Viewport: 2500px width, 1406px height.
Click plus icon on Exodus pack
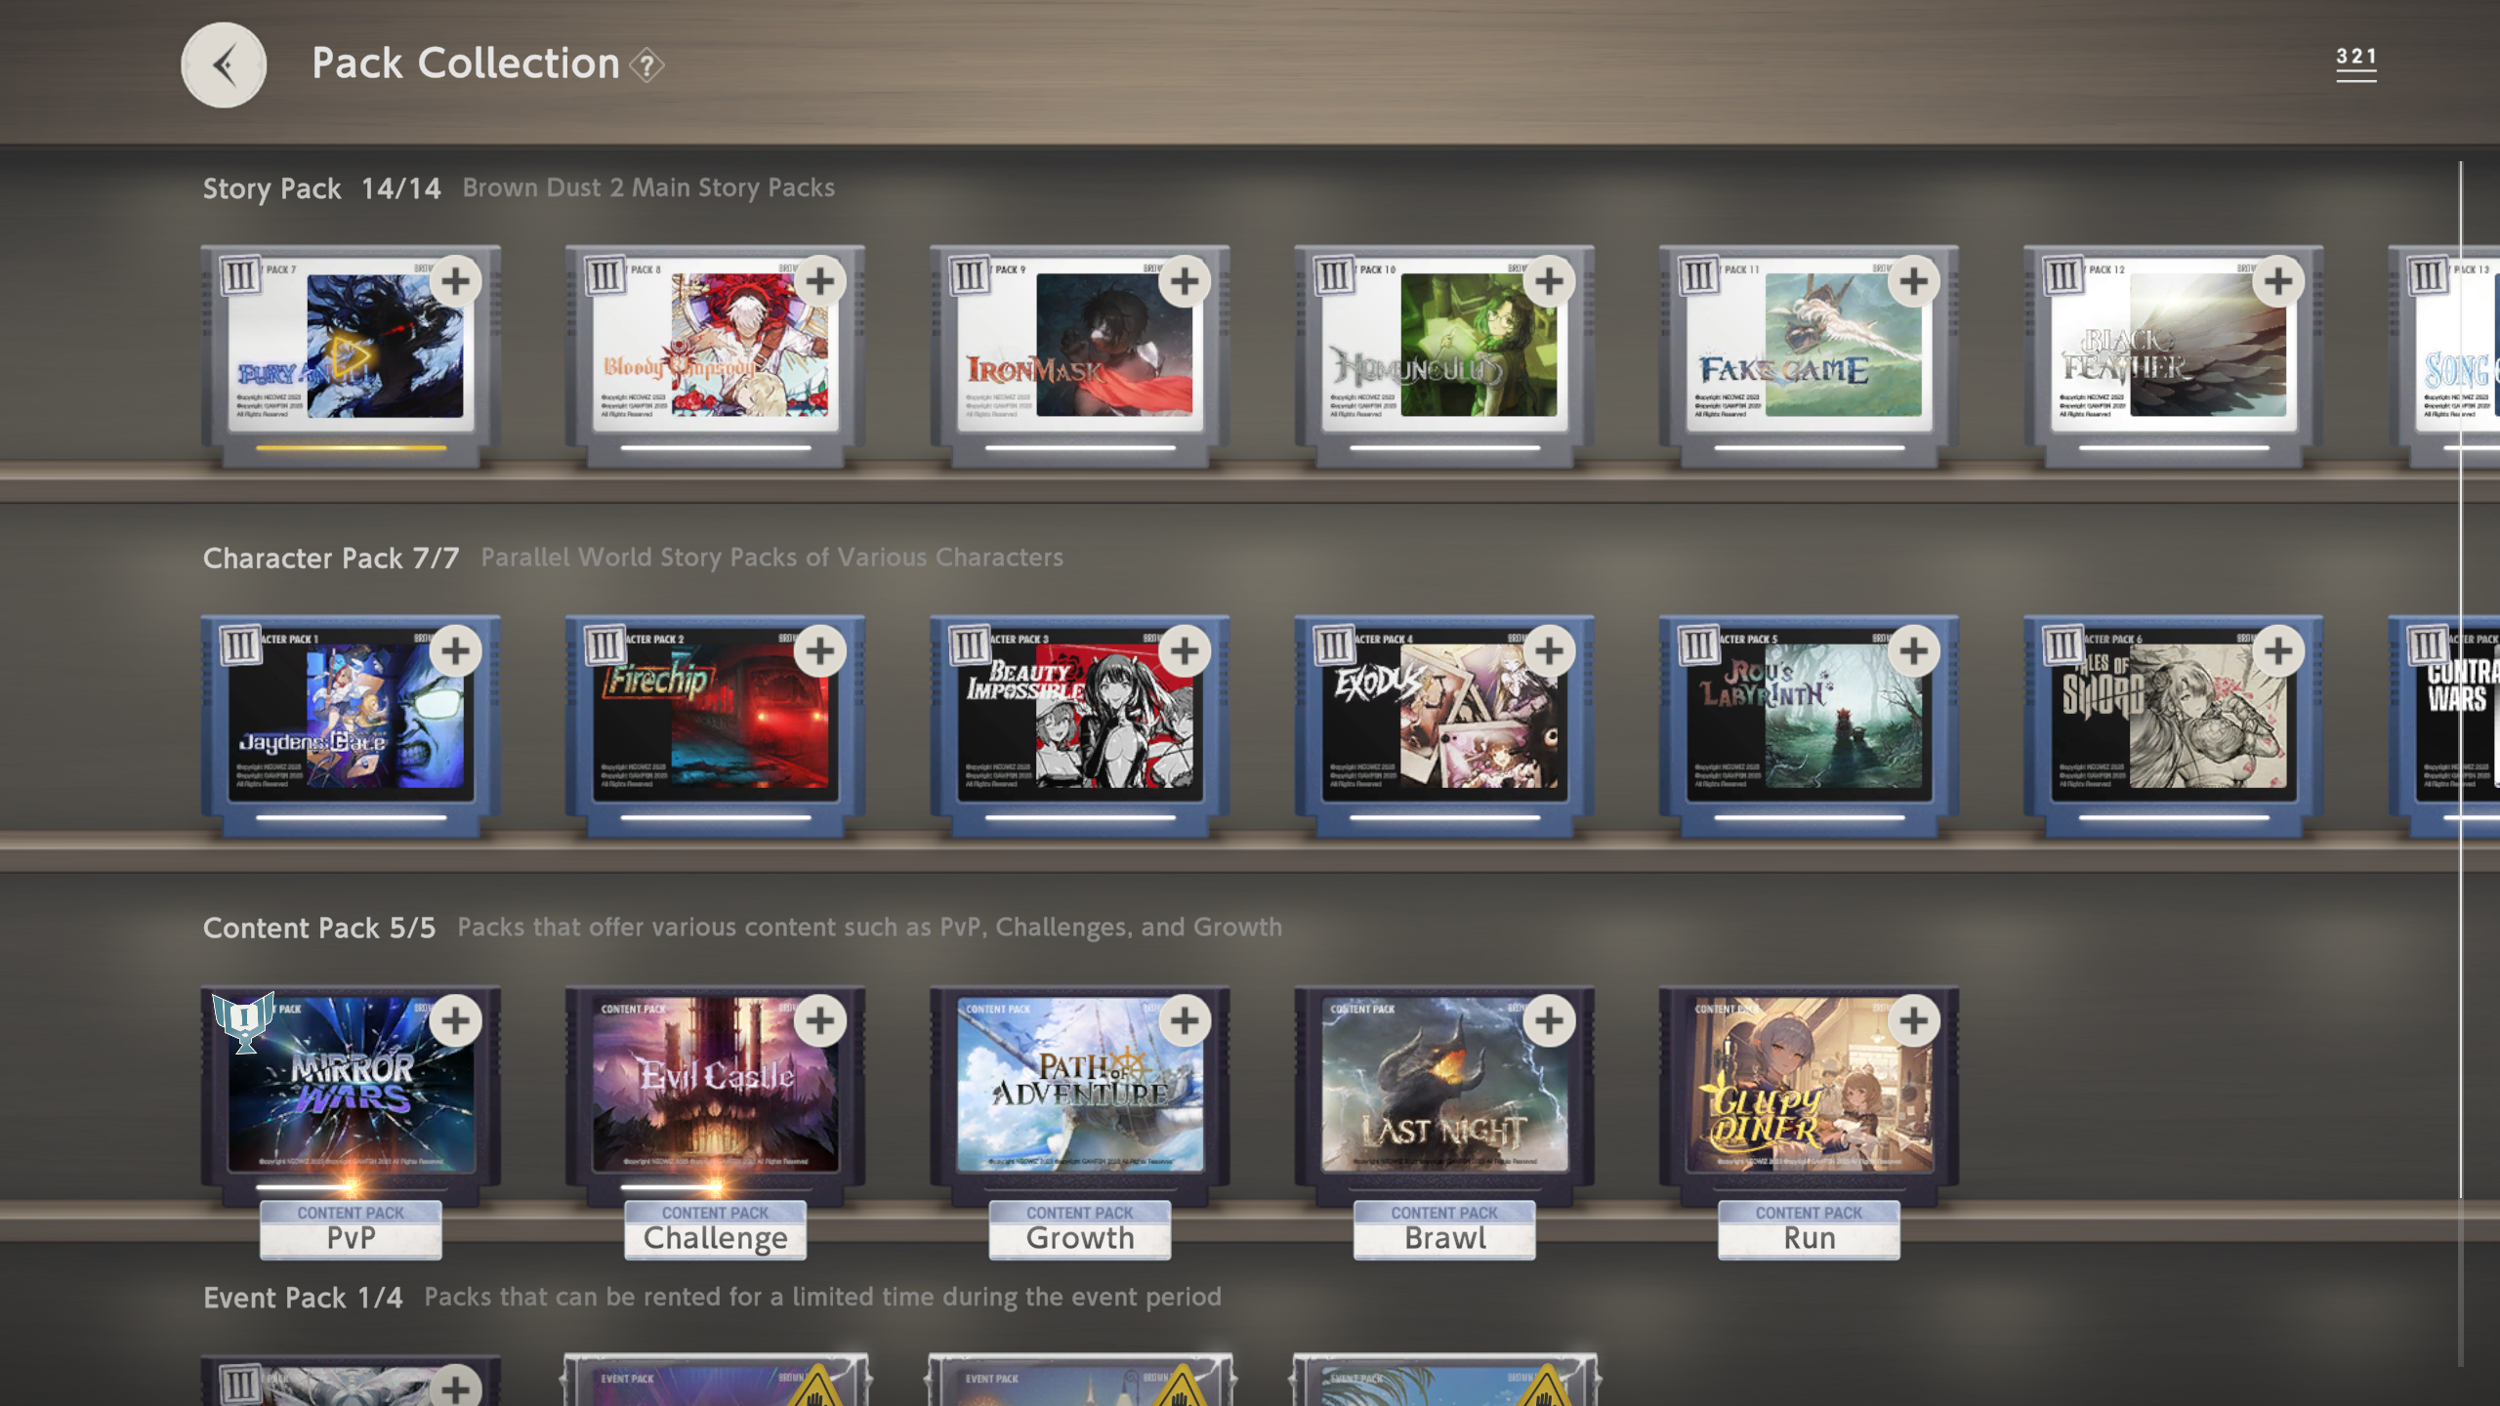(x=1549, y=651)
